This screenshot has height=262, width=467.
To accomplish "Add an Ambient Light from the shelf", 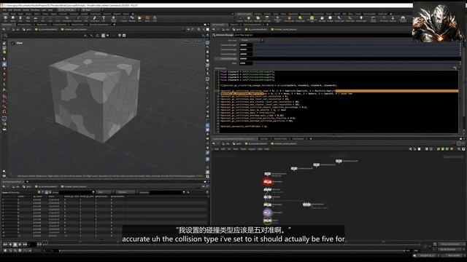I will click(361, 19).
